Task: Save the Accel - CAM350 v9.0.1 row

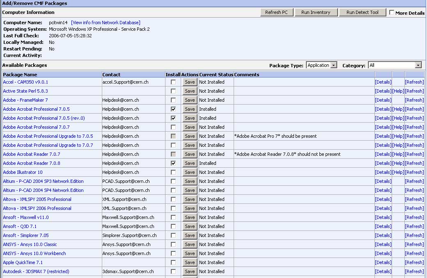Action: pyautogui.click(x=190, y=82)
